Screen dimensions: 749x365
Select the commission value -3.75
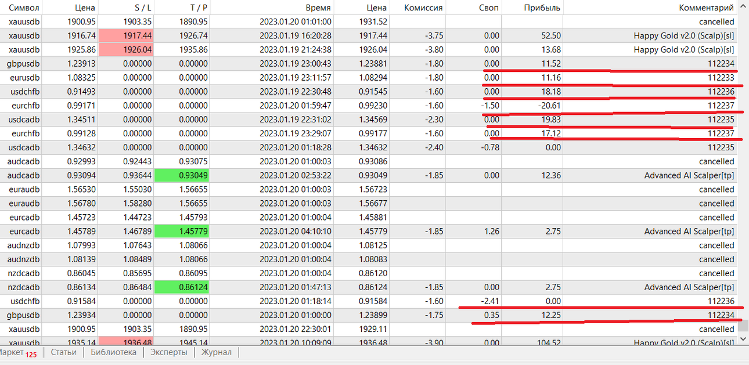tap(434, 35)
